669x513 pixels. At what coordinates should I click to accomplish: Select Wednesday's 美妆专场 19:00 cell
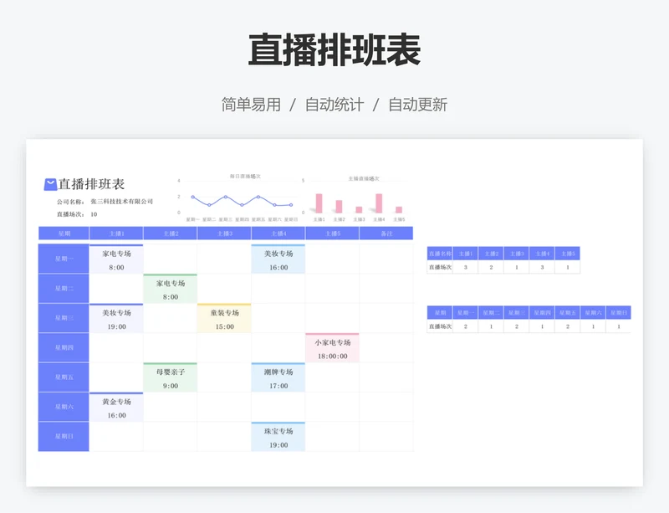[x=116, y=318]
